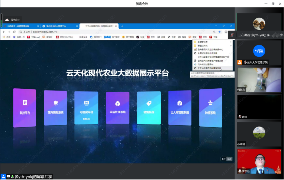
Task: Switch layout to 环形 view
Action: pos(229,159)
